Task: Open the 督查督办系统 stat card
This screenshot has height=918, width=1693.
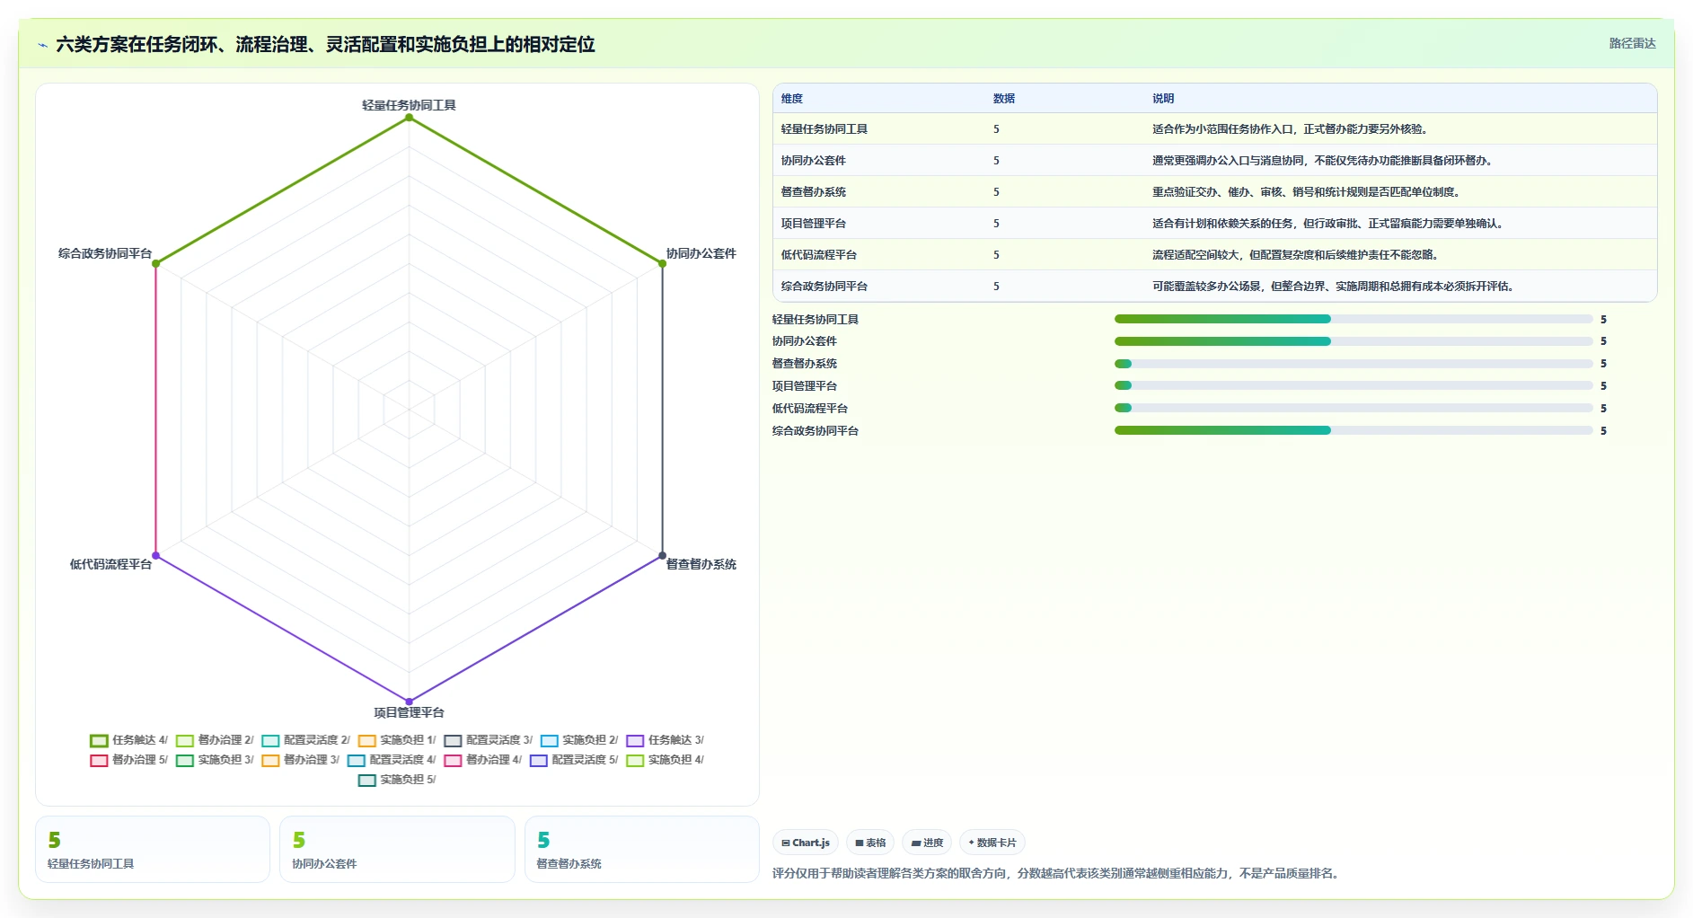Action: [642, 849]
